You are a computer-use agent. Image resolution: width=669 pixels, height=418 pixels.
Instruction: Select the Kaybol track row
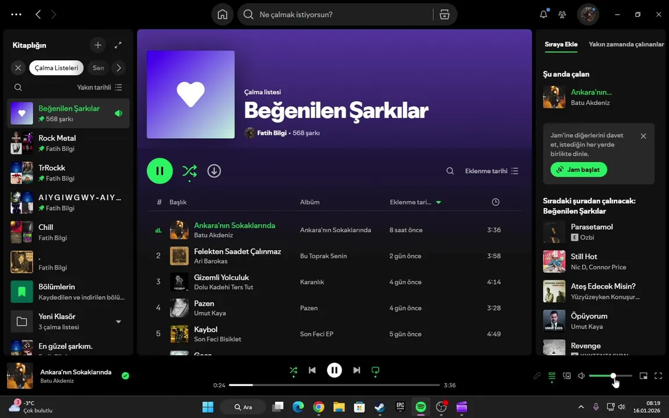334,334
